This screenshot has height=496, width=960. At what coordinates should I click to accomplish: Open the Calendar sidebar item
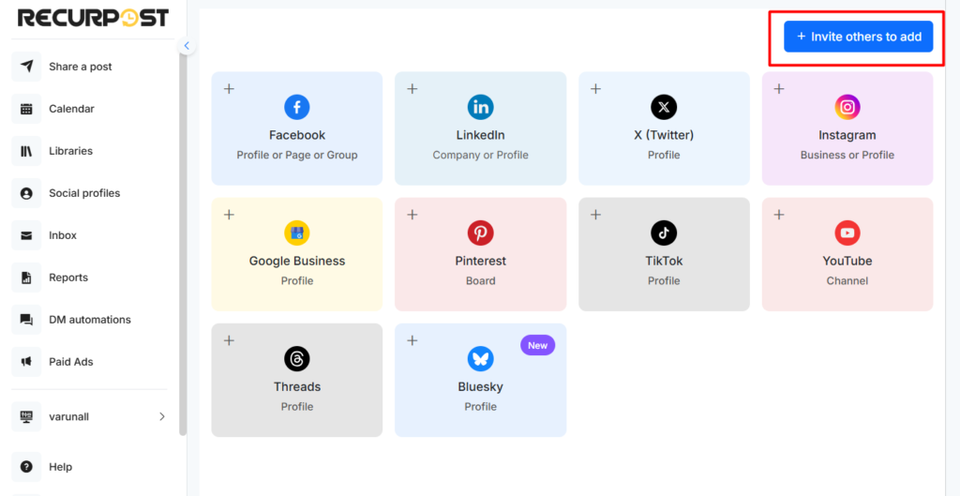click(x=71, y=109)
